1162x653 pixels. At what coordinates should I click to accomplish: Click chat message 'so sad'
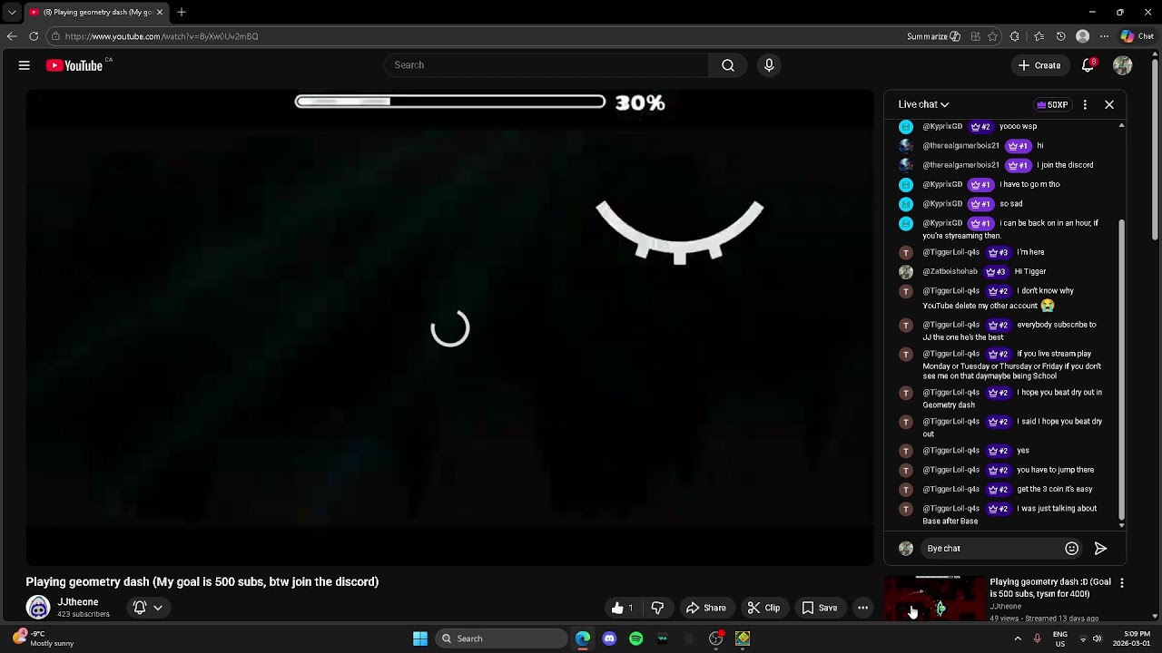tap(1011, 204)
